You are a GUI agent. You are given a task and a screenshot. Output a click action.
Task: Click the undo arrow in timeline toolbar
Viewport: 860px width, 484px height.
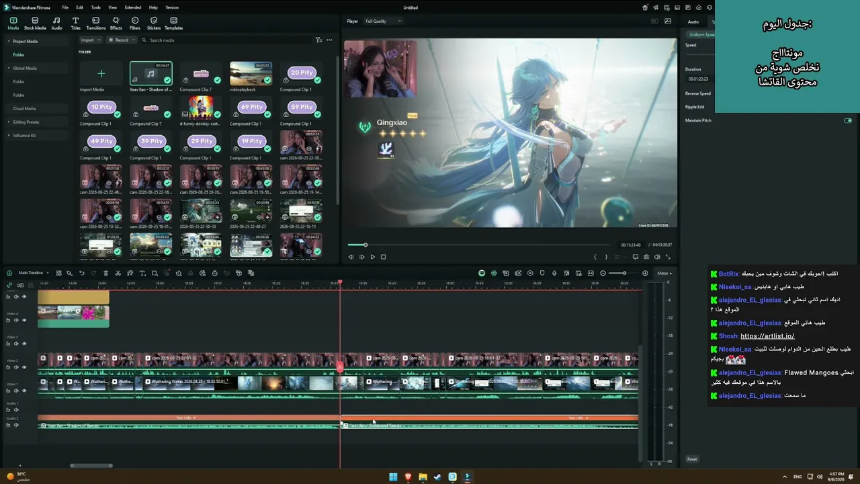click(x=81, y=273)
